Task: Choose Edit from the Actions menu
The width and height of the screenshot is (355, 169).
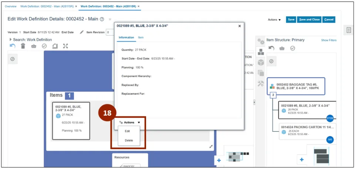Action: (x=127, y=131)
